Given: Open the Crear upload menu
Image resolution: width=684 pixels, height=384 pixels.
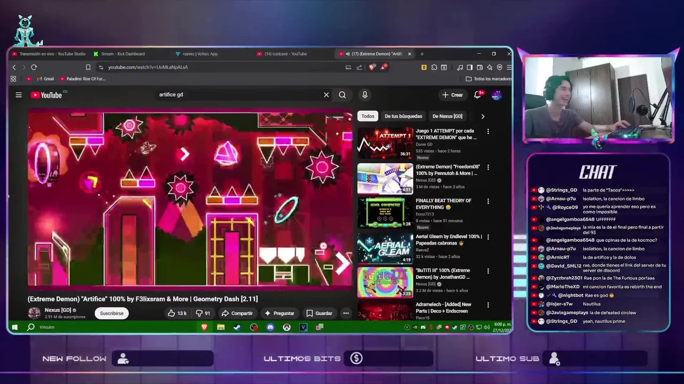Looking at the screenshot, I should [x=453, y=95].
